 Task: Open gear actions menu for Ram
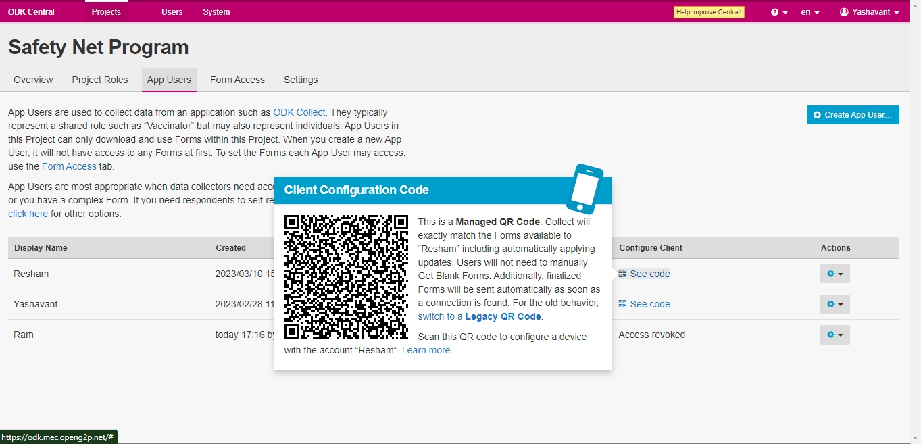coord(835,335)
